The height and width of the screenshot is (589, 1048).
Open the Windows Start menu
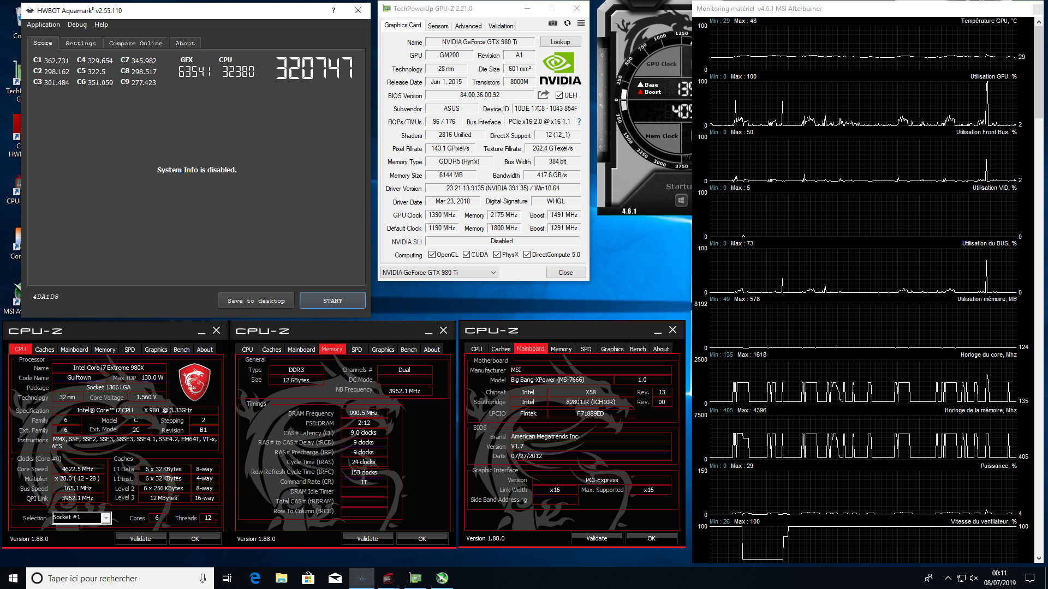point(13,578)
